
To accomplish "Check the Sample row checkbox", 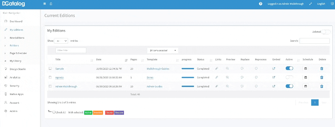I will (x=50, y=68).
